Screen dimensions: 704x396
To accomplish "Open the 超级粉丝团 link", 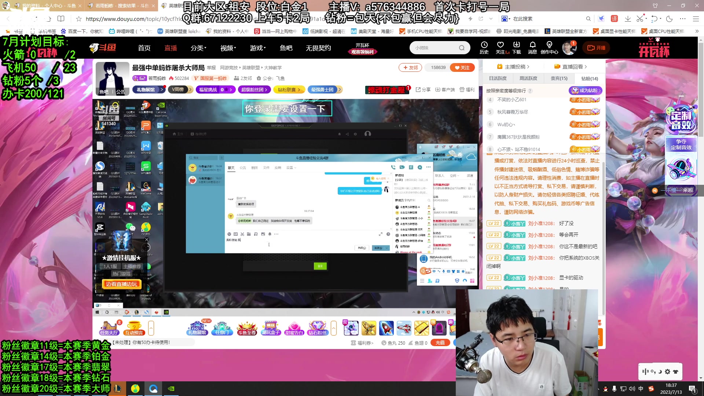I will tap(254, 89).
